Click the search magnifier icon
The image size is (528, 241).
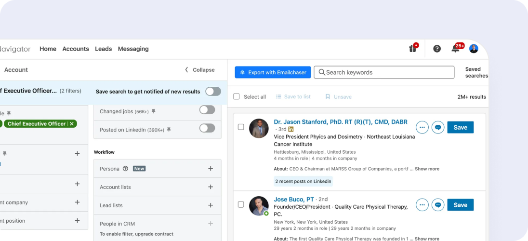click(x=322, y=72)
